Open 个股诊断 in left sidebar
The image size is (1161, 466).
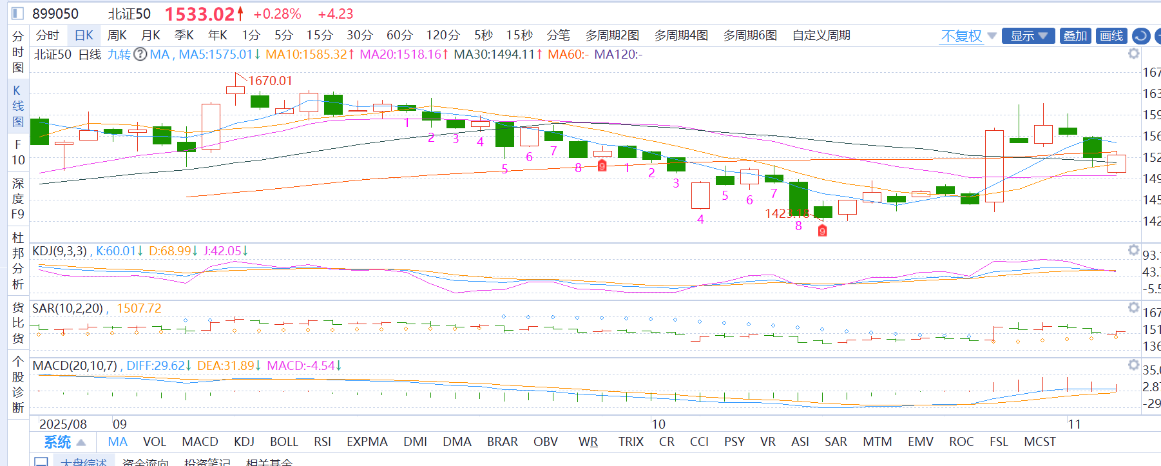pyautogui.click(x=18, y=385)
